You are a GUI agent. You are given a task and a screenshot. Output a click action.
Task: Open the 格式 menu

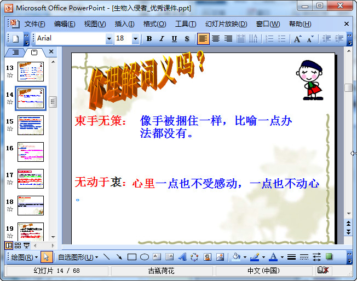[x=154, y=24]
